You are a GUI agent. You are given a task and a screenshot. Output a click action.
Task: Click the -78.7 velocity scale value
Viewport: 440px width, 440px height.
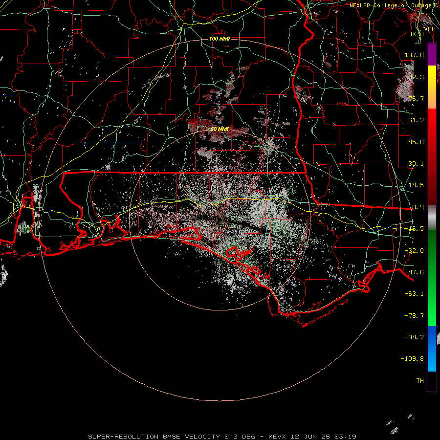coord(414,316)
